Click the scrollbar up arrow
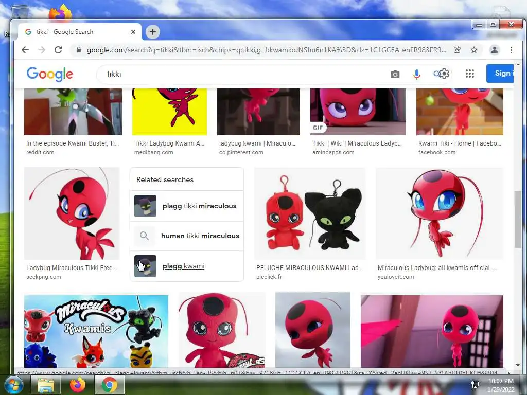The width and height of the screenshot is (527, 395). coord(518,64)
